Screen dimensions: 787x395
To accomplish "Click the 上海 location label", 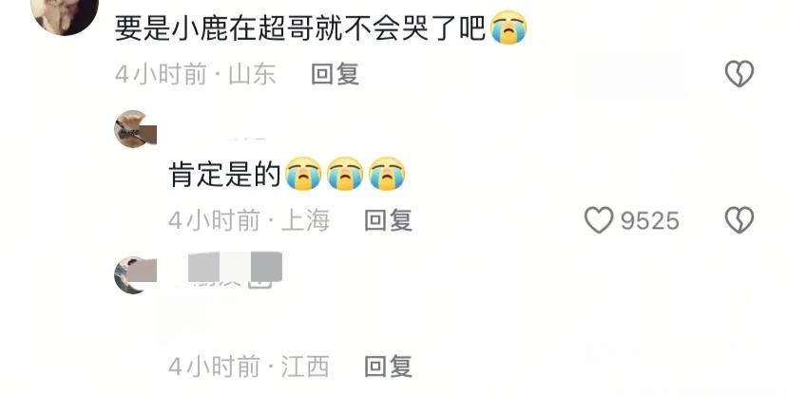I will coord(305,220).
